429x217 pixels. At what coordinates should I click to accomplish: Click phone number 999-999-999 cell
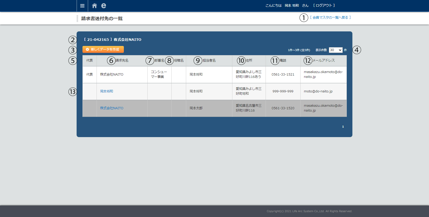coord(283,91)
